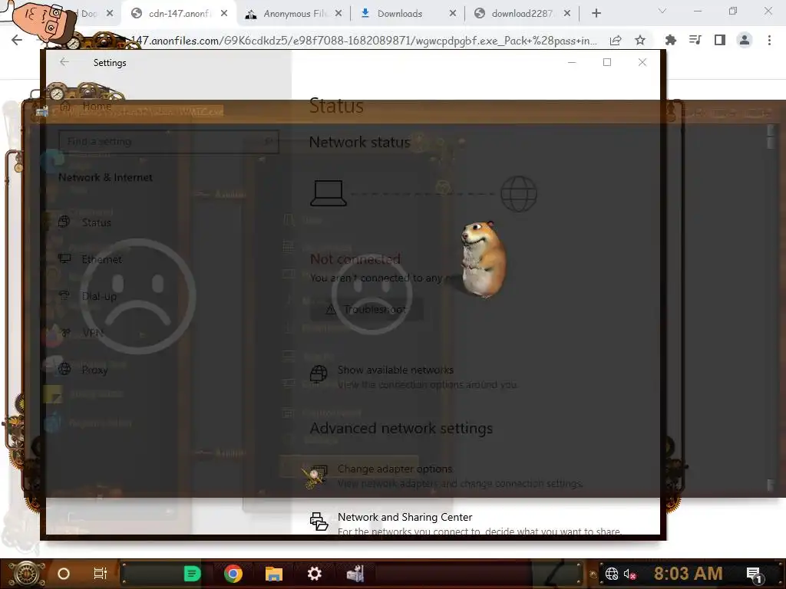
Task: Click the Find a setting search box
Action: (x=168, y=142)
